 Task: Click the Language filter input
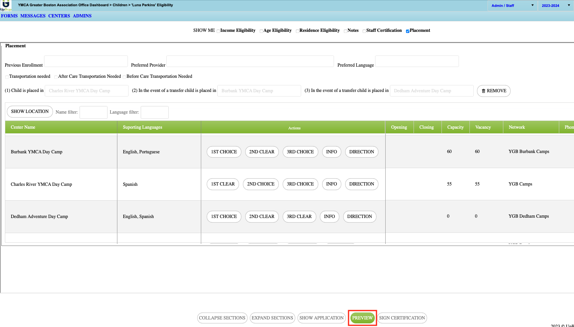(155, 112)
